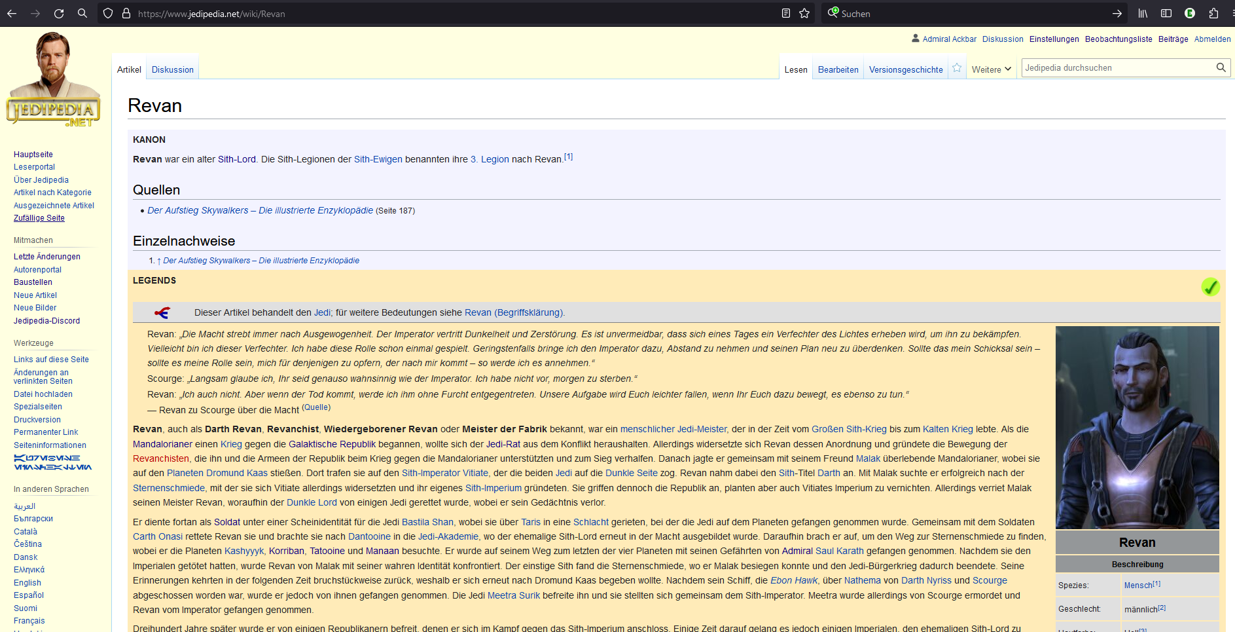Click the browser forward arrow
Screen dimensions: 1235x632
coord(35,13)
